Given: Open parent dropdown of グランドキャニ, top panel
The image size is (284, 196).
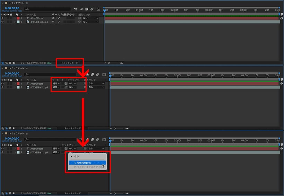Looking at the screenshot, I should [x=91, y=22].
